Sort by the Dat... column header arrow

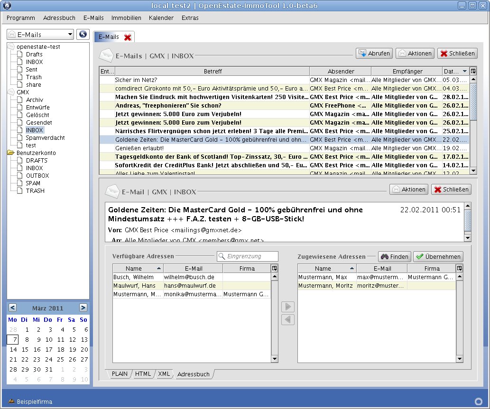pyautogui.click(x=464, y=71)
